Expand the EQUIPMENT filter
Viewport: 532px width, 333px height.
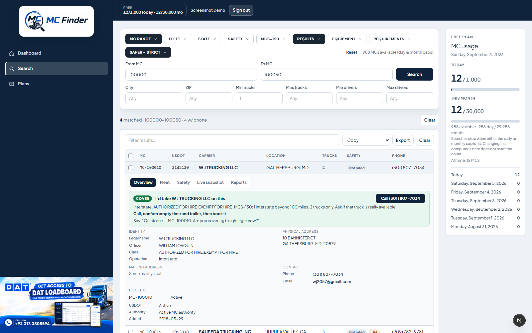pyautogui.click(x=347, y=39)
